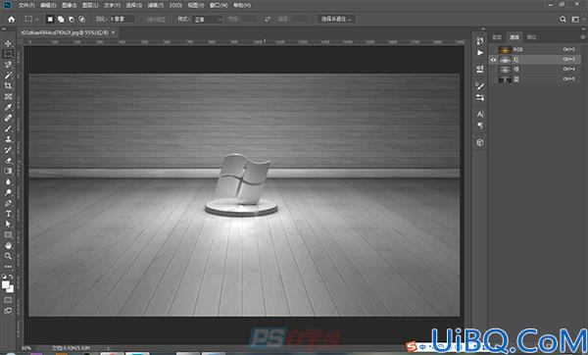The height and width of the screenshot is (355, 588).
Task: Open the Paragraph panel icon
Action: coord(480,126)
